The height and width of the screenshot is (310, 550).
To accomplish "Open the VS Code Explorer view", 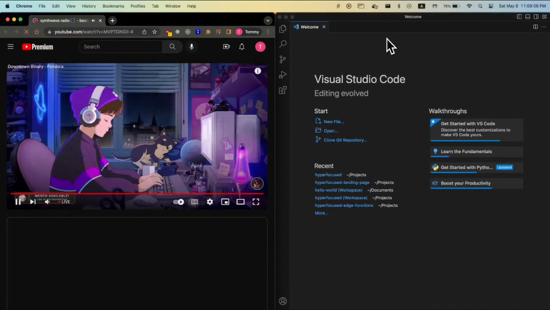I will coord(283,29).
